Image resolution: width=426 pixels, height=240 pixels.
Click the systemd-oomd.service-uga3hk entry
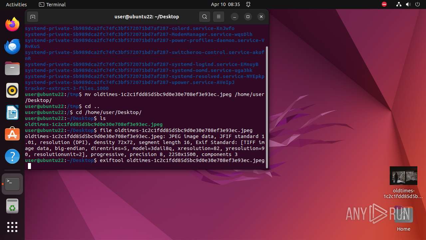pyautogui.click(x=139, y=70)
